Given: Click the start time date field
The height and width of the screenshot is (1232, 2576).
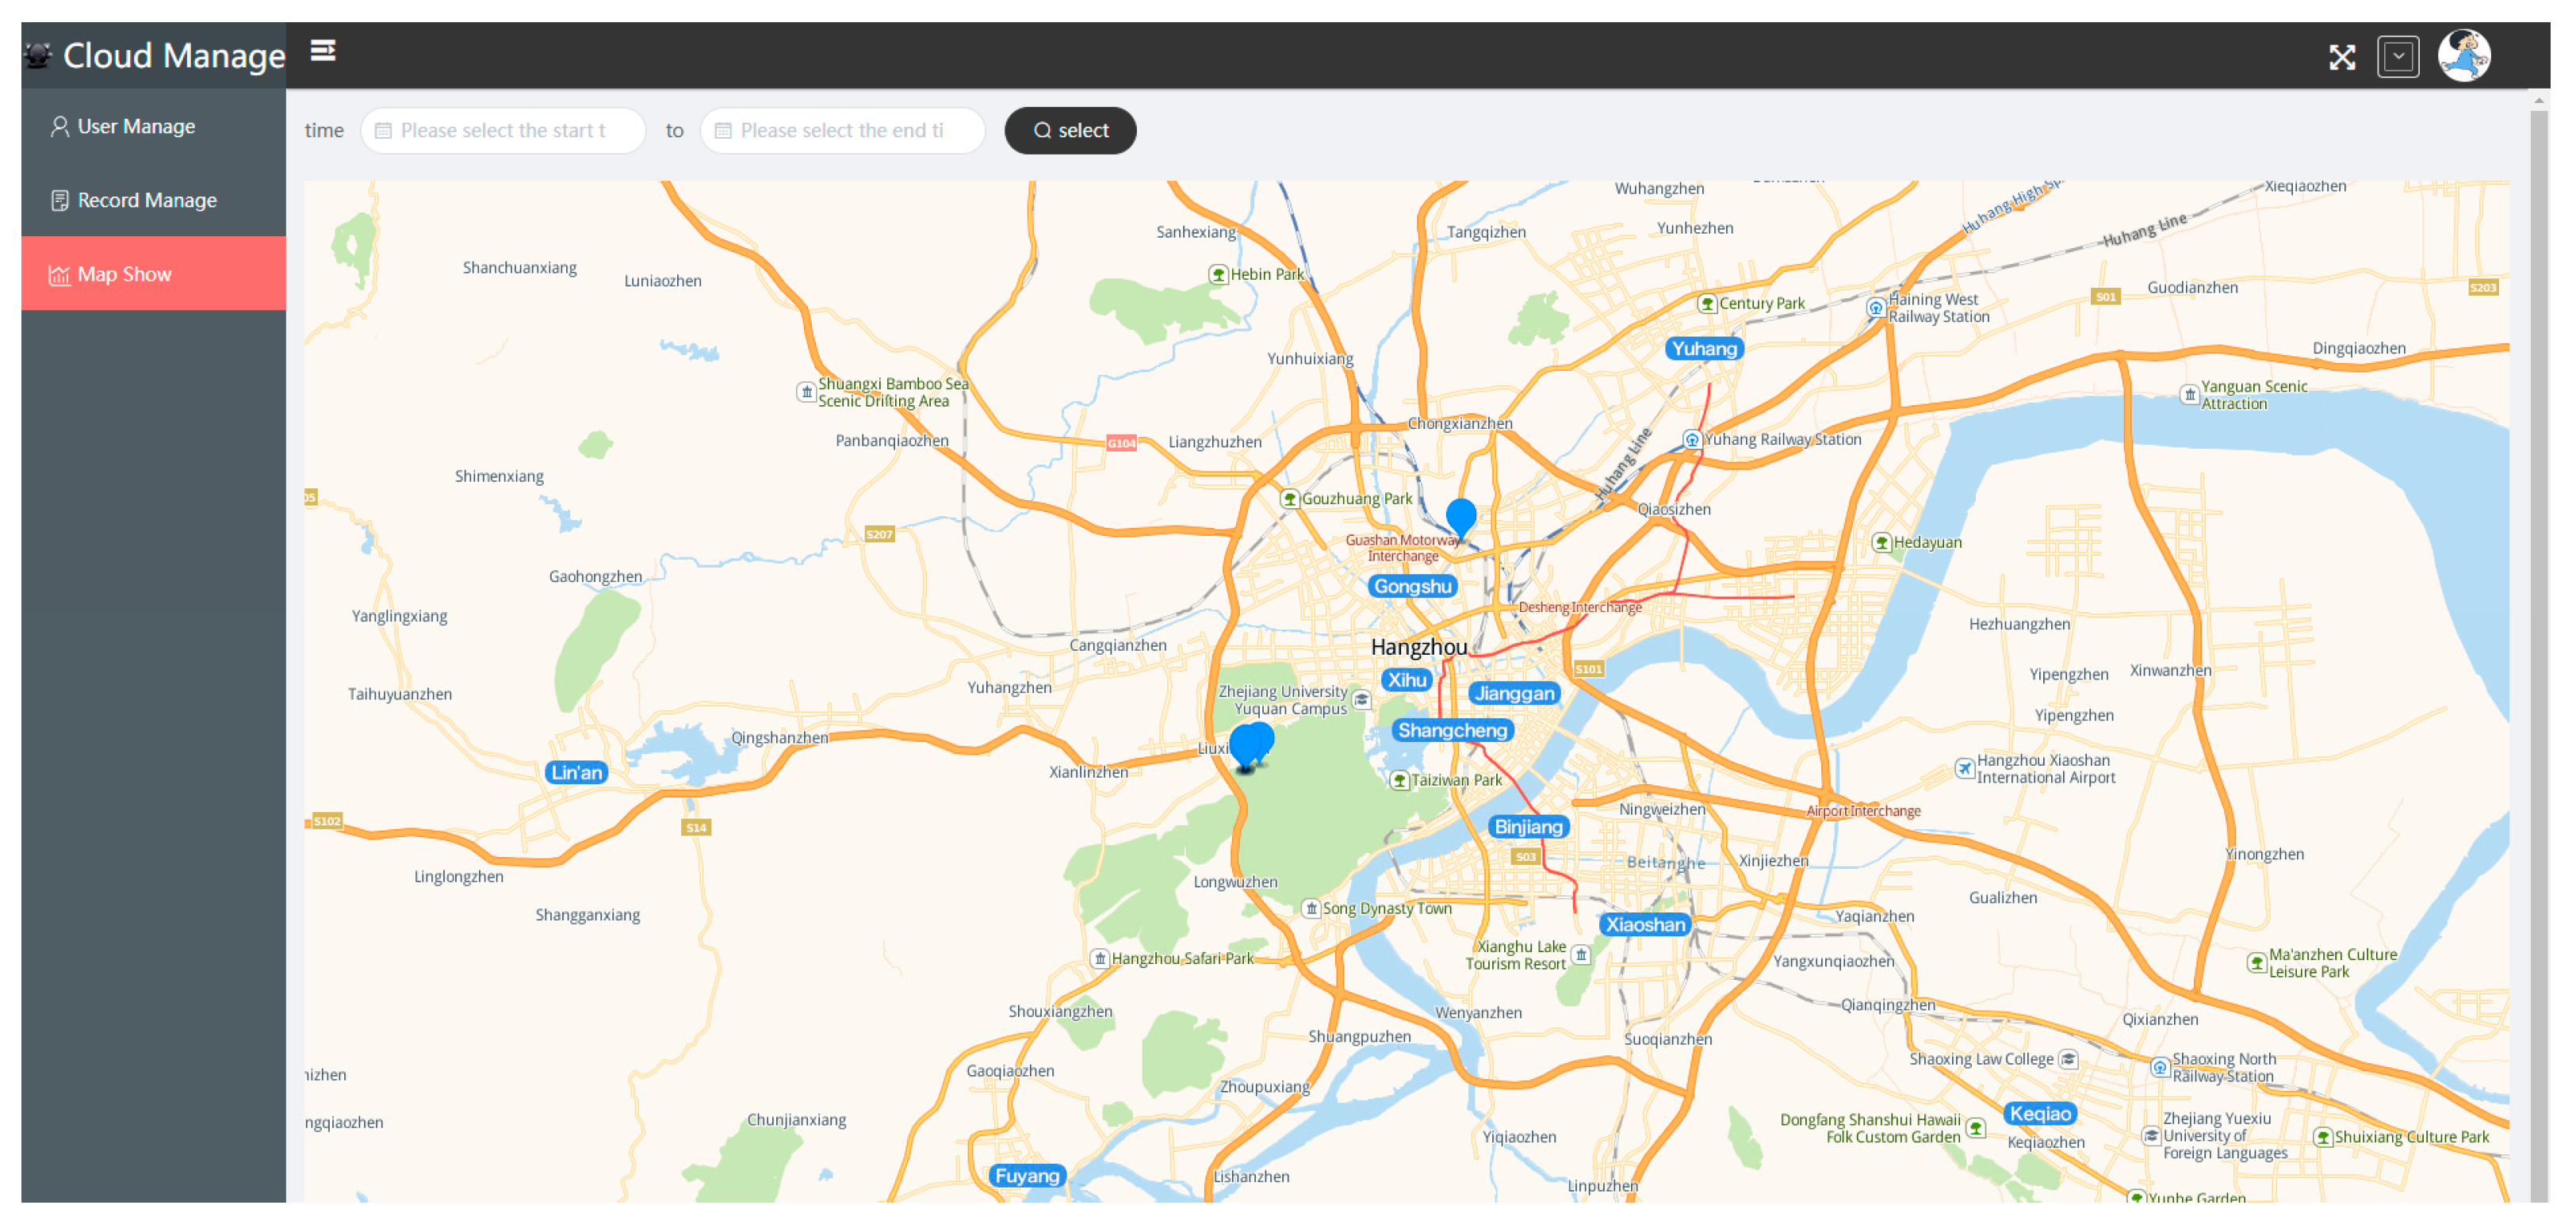Looking at the screenshot, I should click(x=503, y=130).
